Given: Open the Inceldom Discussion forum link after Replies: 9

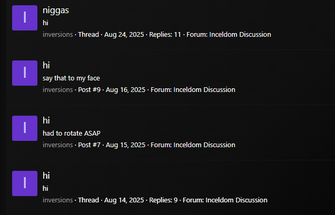Looking at the screenshot, I should [237, 200].
